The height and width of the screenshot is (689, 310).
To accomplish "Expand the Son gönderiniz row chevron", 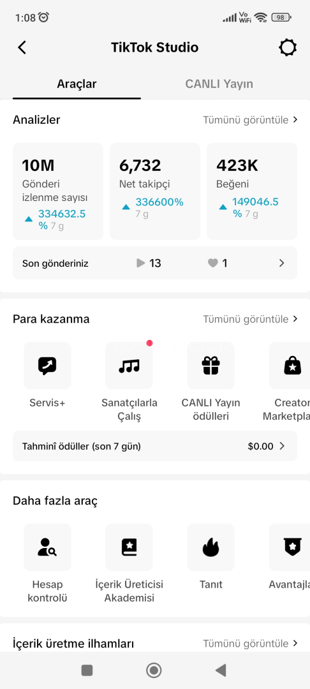I will click(x=282, y=263).
